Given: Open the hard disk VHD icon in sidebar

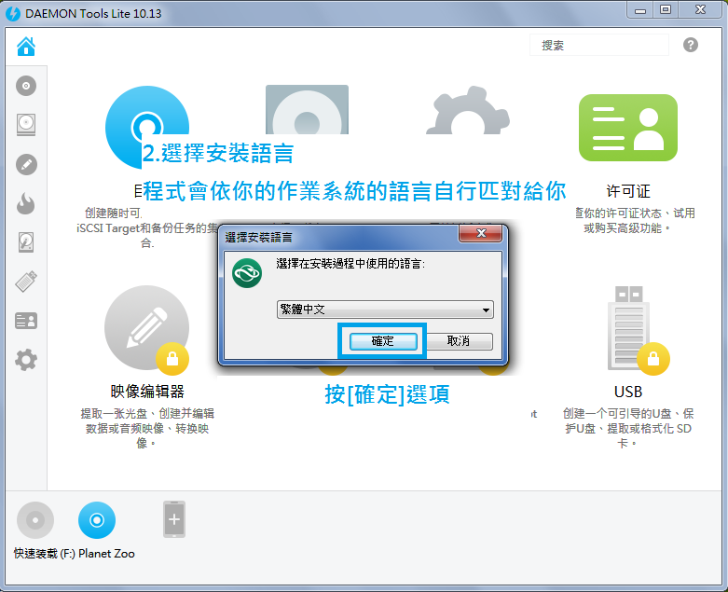Looking at the screenshot, I should (26, 242).
